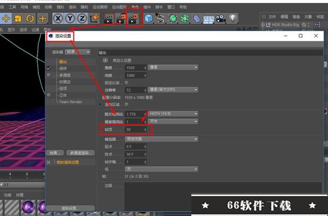Click the 多通道渲染... button
This screenshot has height=216, width=328.
80,153
